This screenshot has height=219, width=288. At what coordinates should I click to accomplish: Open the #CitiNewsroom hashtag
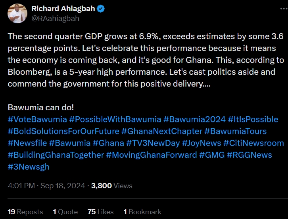(x=254, y=143)
